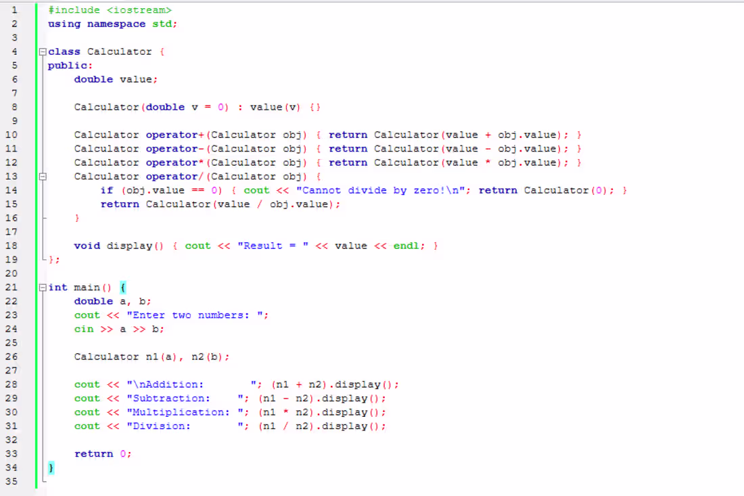Click 'using namespace std;' line
This screenshot has width=744, height=496.
point(112,24)
